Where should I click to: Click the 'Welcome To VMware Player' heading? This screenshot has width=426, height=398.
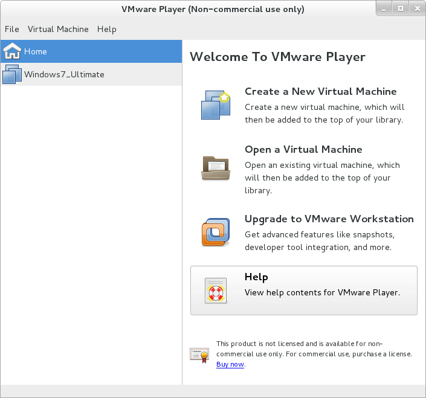tap(277, 57)
